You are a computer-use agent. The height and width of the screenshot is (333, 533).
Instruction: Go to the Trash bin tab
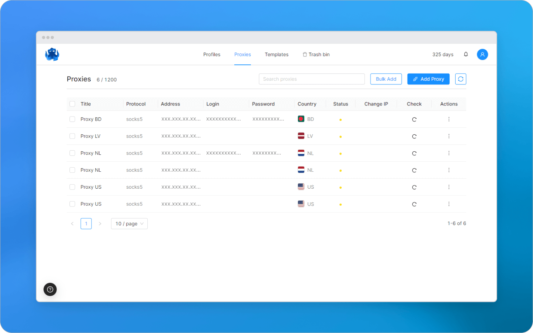click(316, 54)
